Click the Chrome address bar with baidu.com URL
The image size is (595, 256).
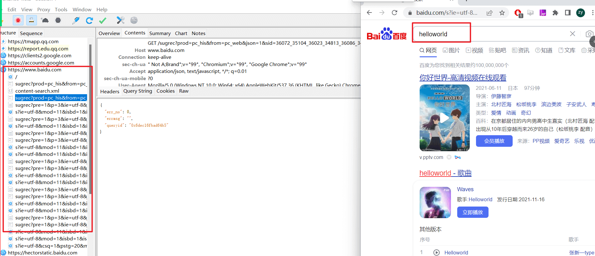(447, 13)
